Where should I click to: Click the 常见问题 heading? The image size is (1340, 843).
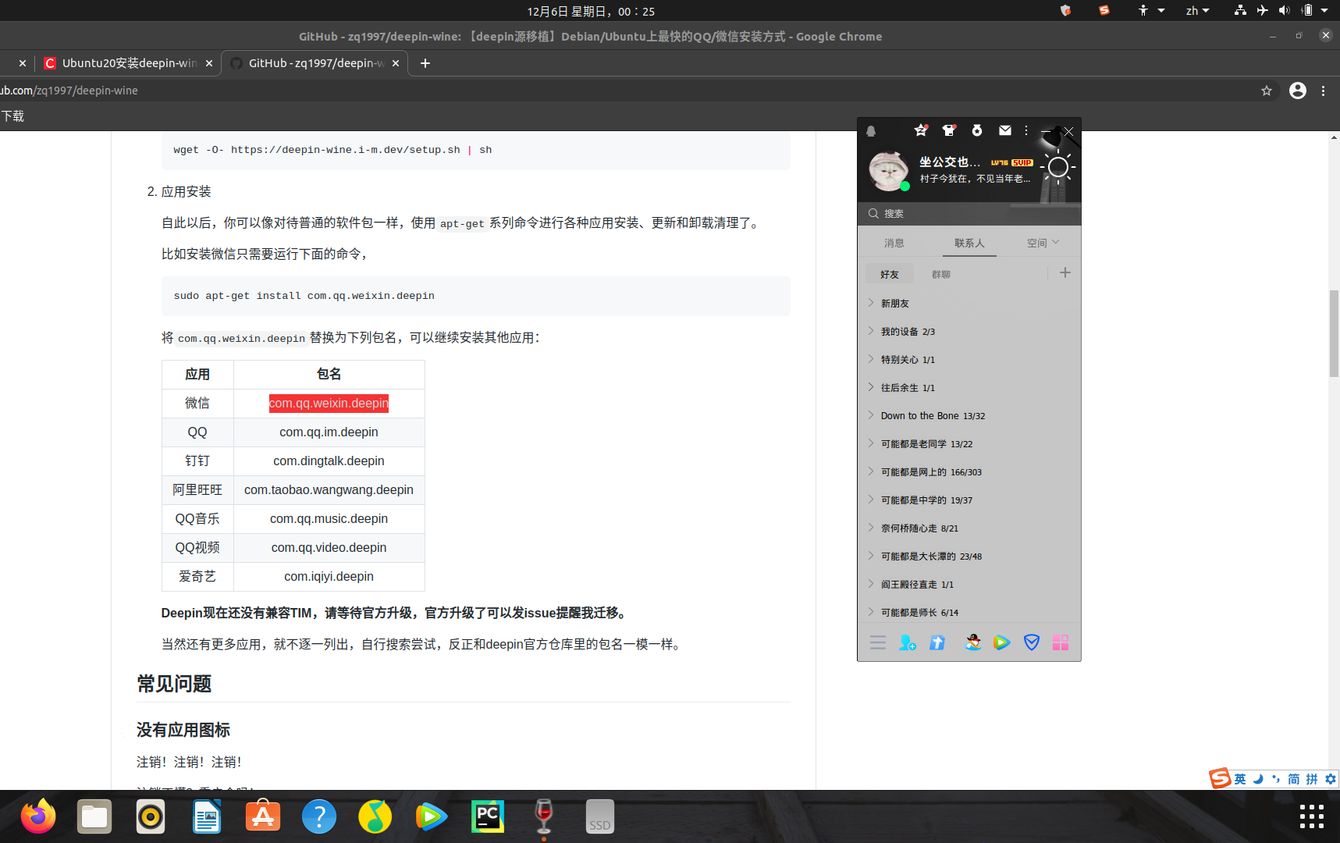175,684
